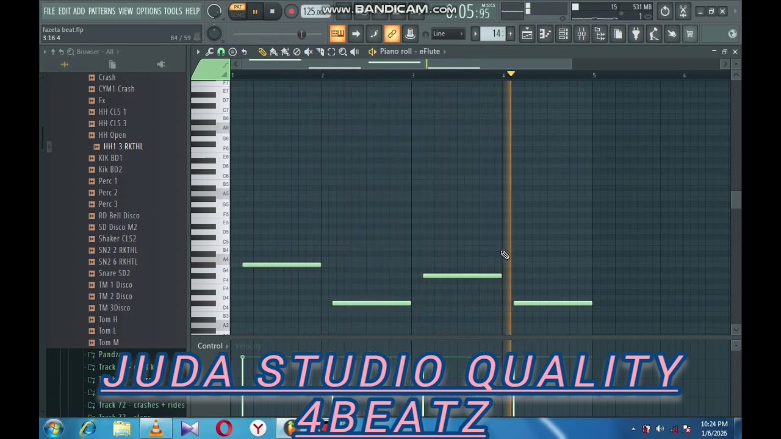781x439 pixels.
Task: Open the Mixer window icon
Action: [x=581, y=34]
